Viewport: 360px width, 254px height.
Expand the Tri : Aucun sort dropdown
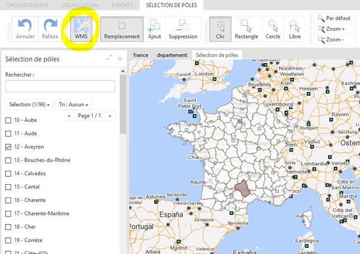[74, 105]
